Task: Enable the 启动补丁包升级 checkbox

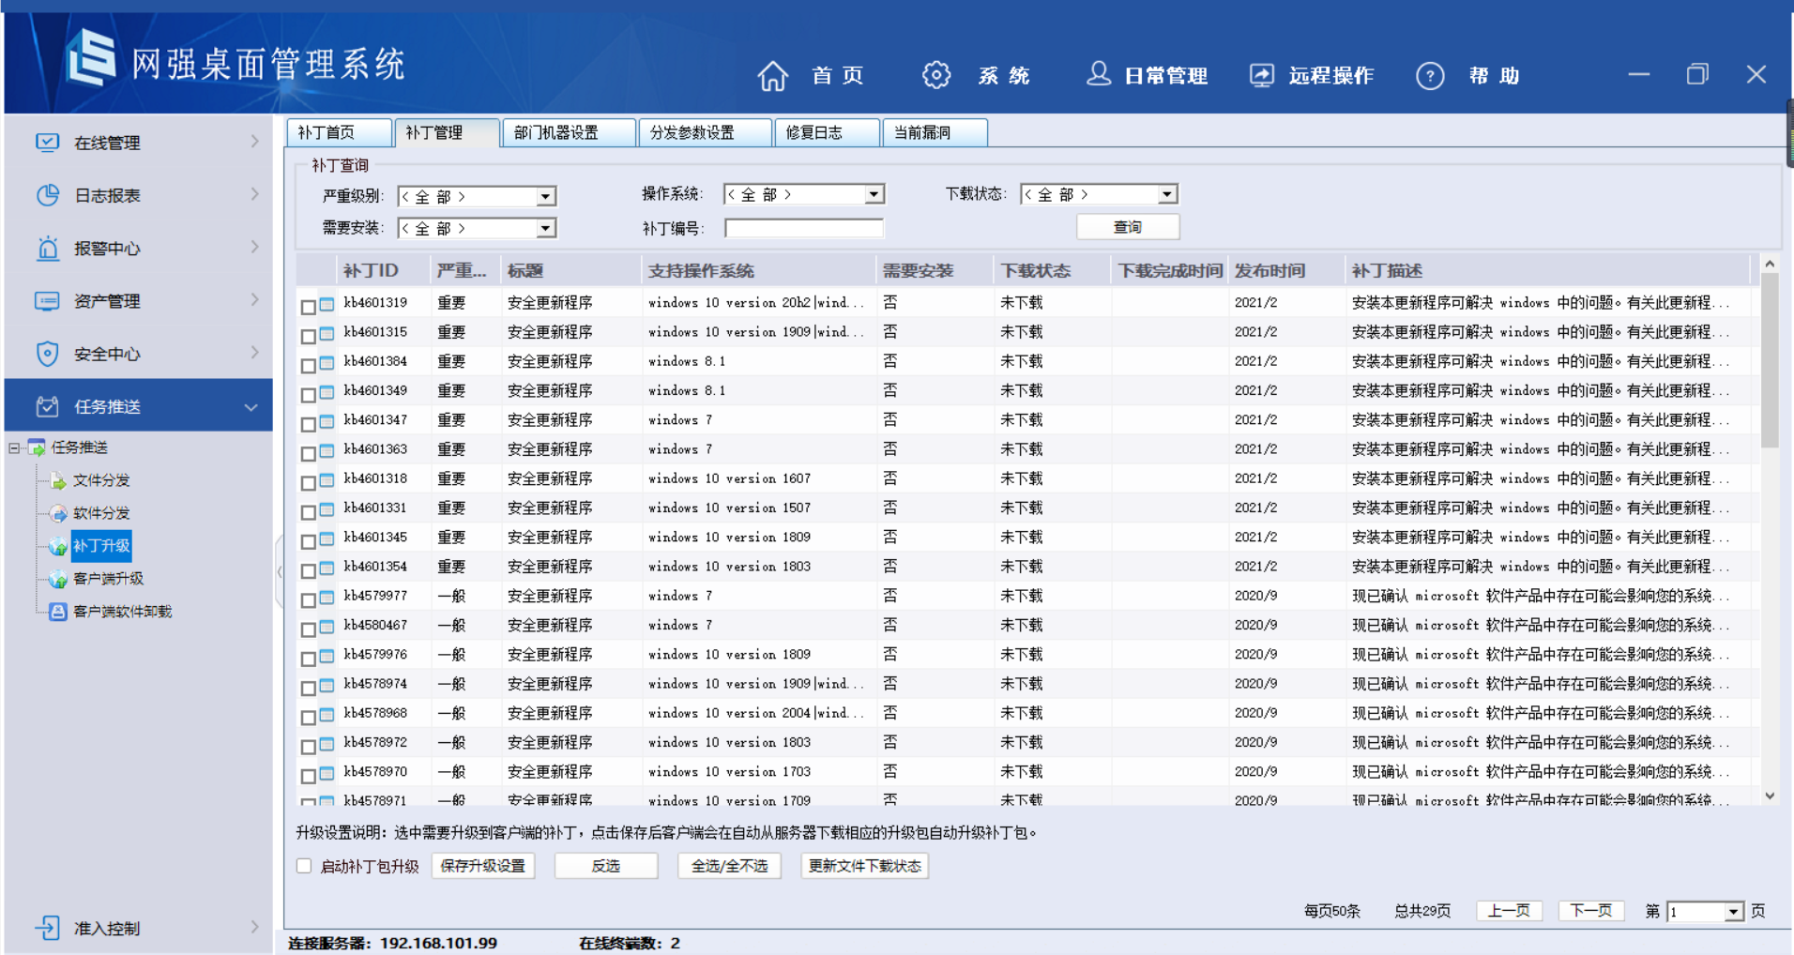Action: (x=304, y=866)
